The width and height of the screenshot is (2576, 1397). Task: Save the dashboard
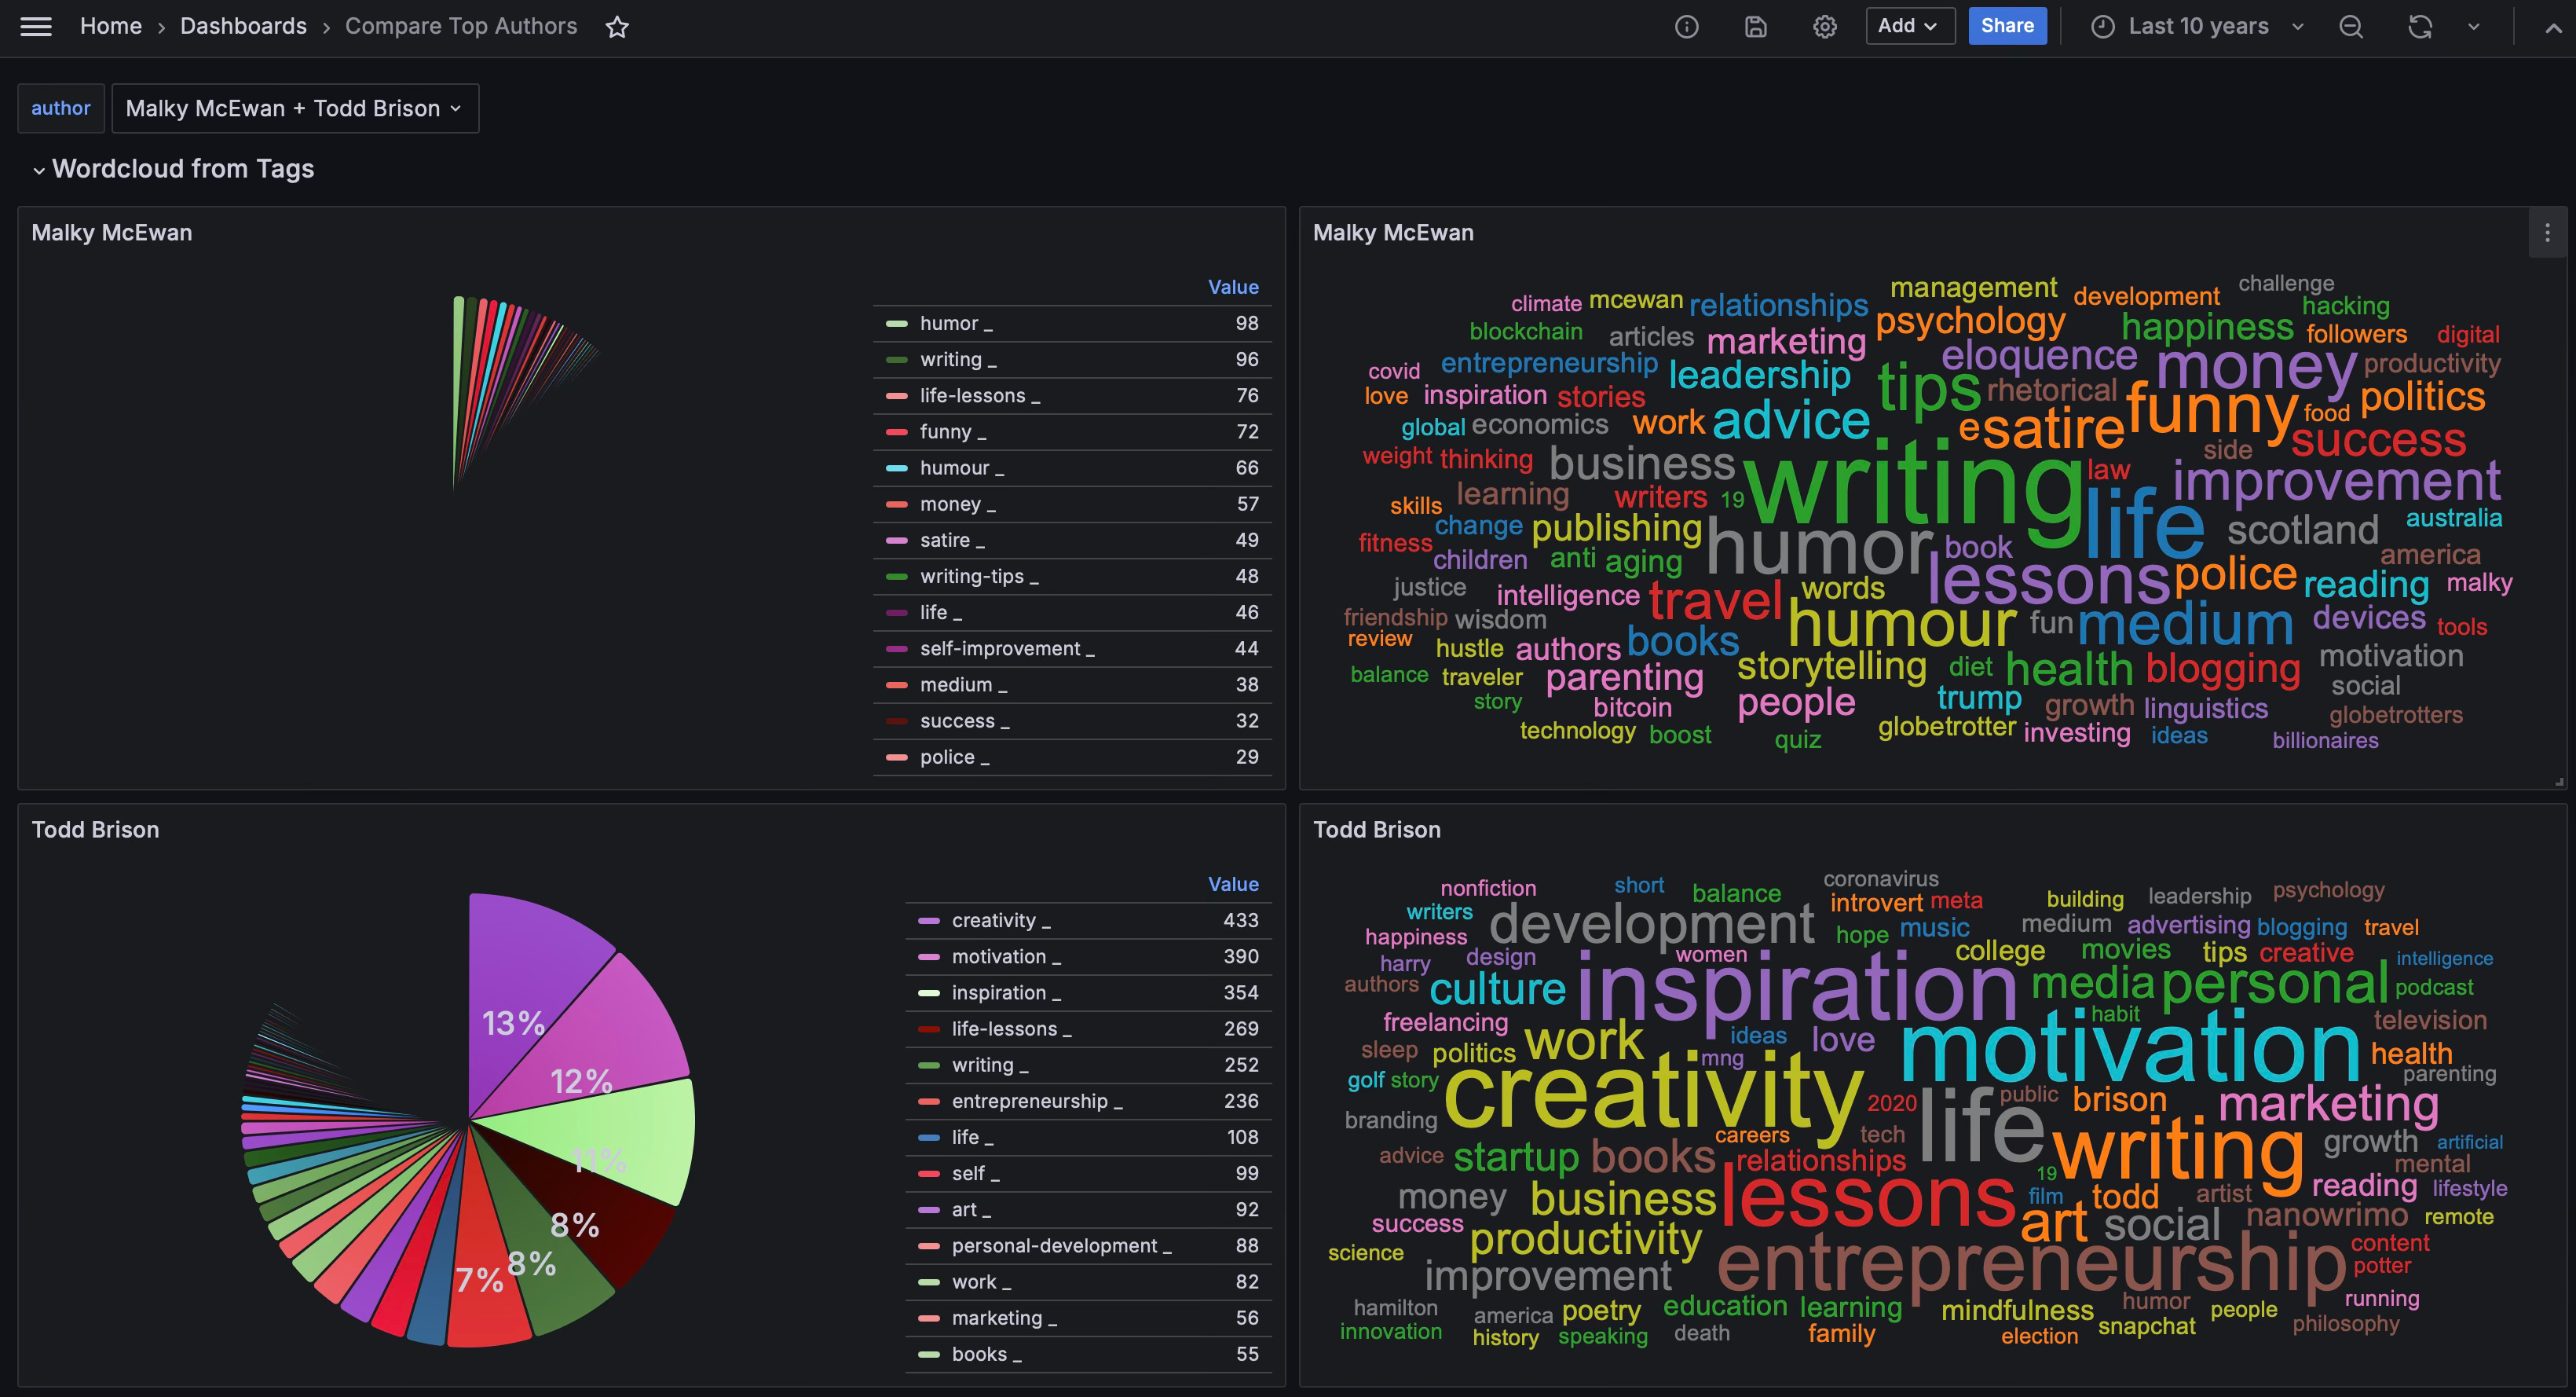(1755, 27)
